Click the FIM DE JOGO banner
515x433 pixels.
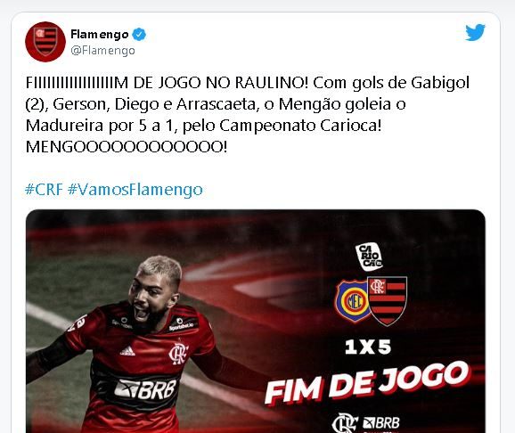[367, 382]
